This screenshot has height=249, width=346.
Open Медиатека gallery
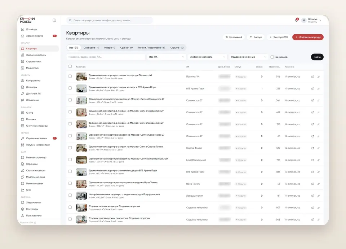(32, 68)
